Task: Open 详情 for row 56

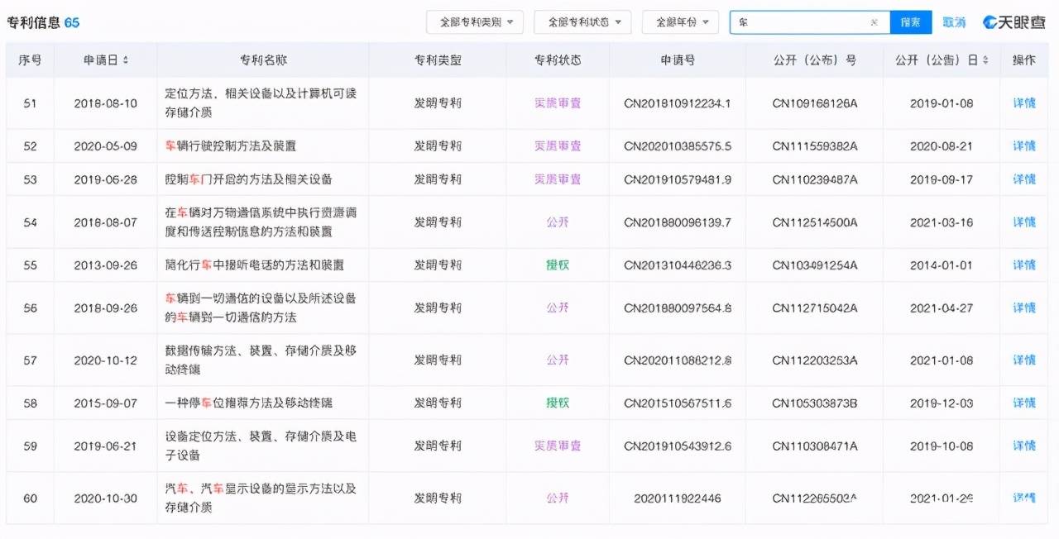Action: click(x=1024, y=308)
